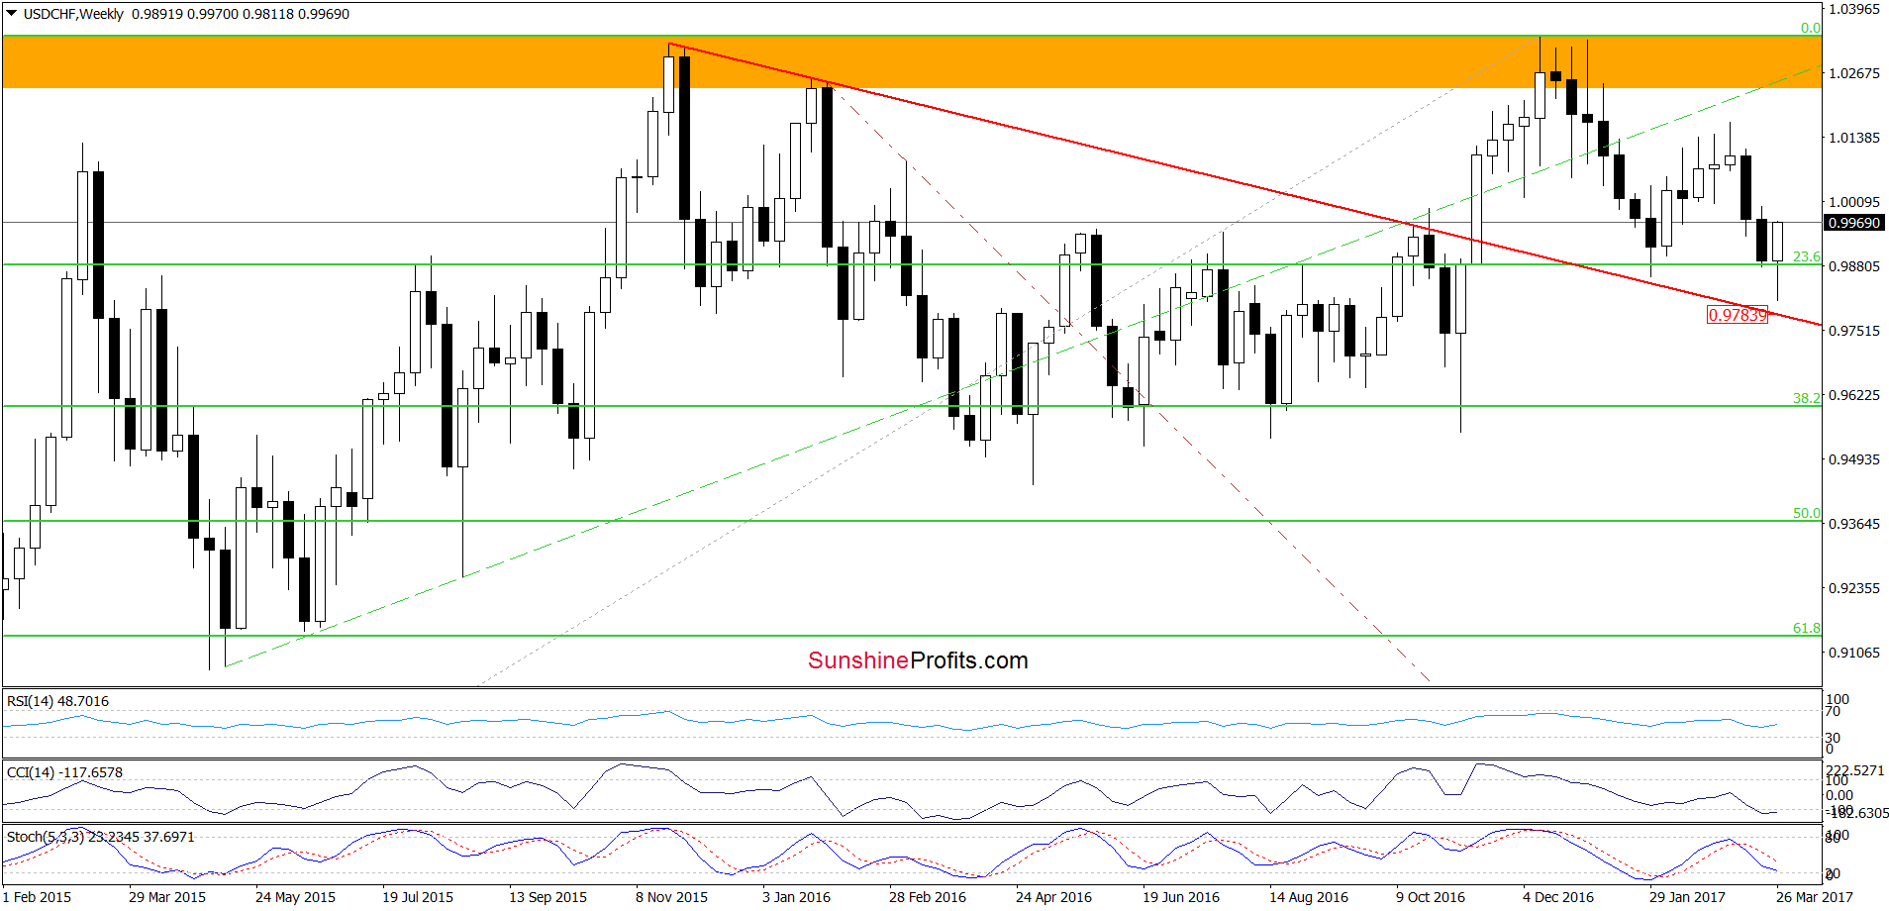Click the SunshineProfits.com watermark text
Screen dimensions: 1889x911
click(918, 660)
